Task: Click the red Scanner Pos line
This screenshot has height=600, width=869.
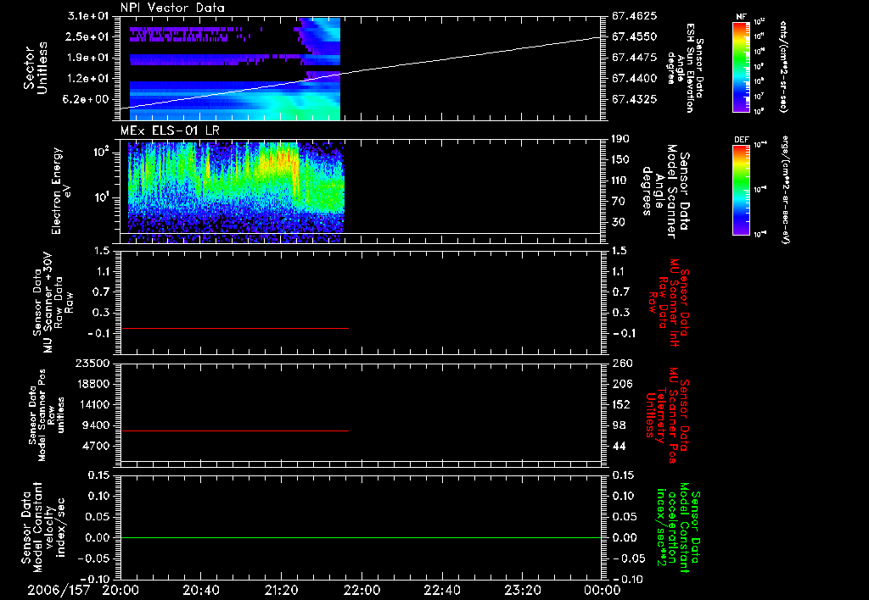Action: click(234, 431)
